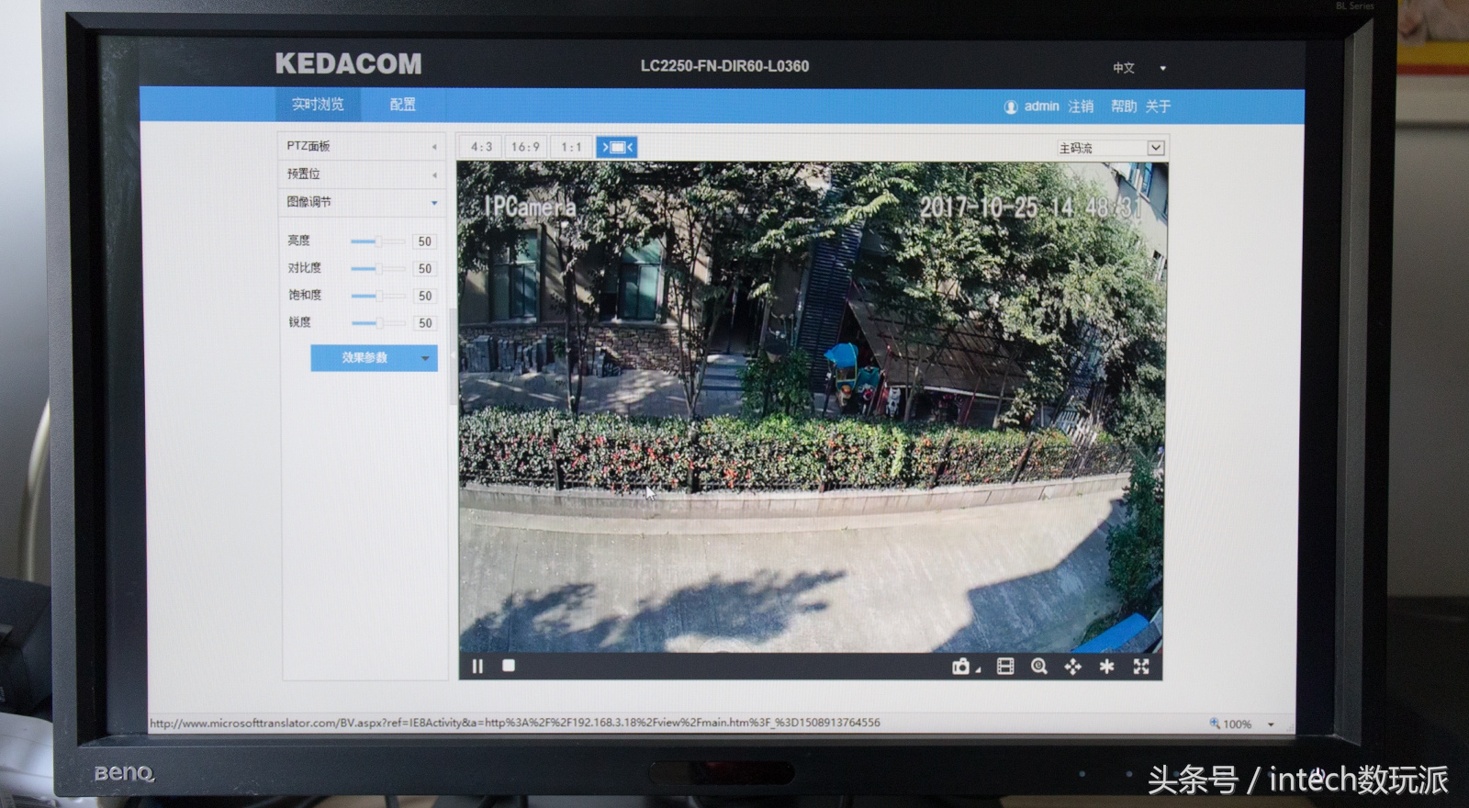The height and width of the screenshot is (808, 1469).
Task: Click the film strip record icon
Action: click(1005, 667)
